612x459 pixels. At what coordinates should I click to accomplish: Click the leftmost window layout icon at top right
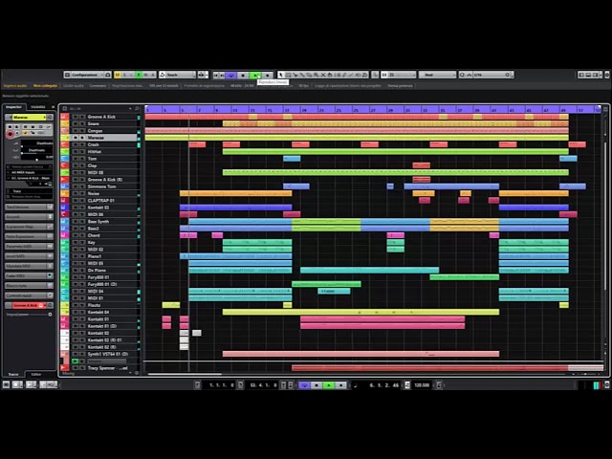pyautogui.click(x=580, y=75)
